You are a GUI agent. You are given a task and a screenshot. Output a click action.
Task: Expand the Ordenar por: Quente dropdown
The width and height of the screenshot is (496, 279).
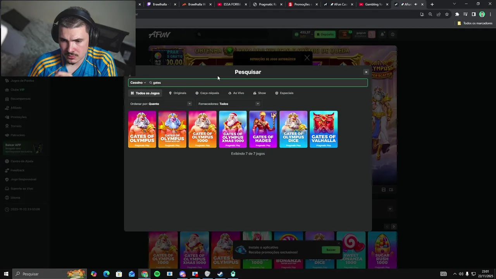point(161,104)
